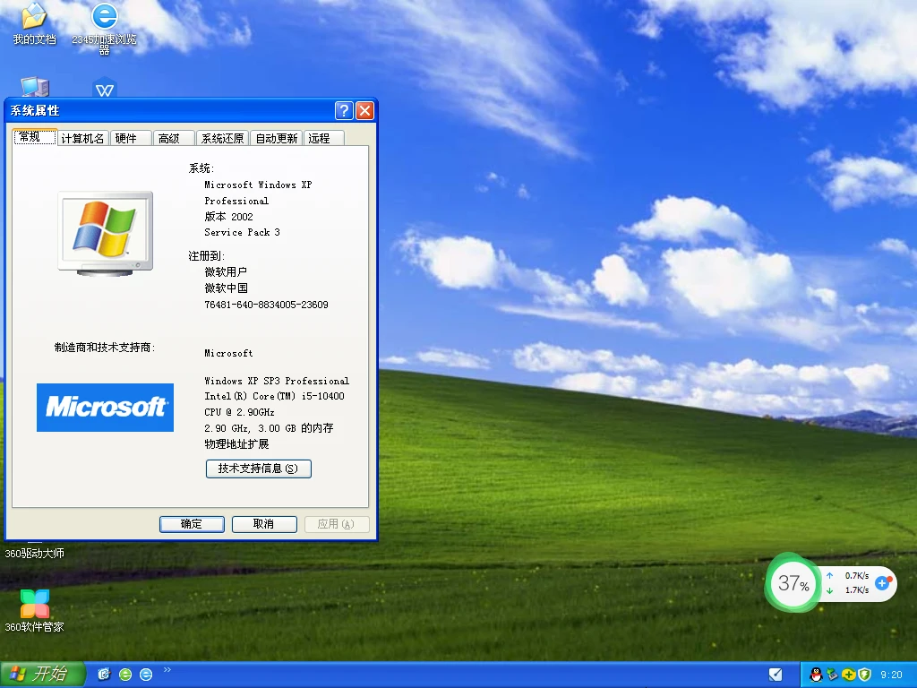Click the help question mark in 系统属性 title bar
This screenshot has width=917, height=688.
344,110
